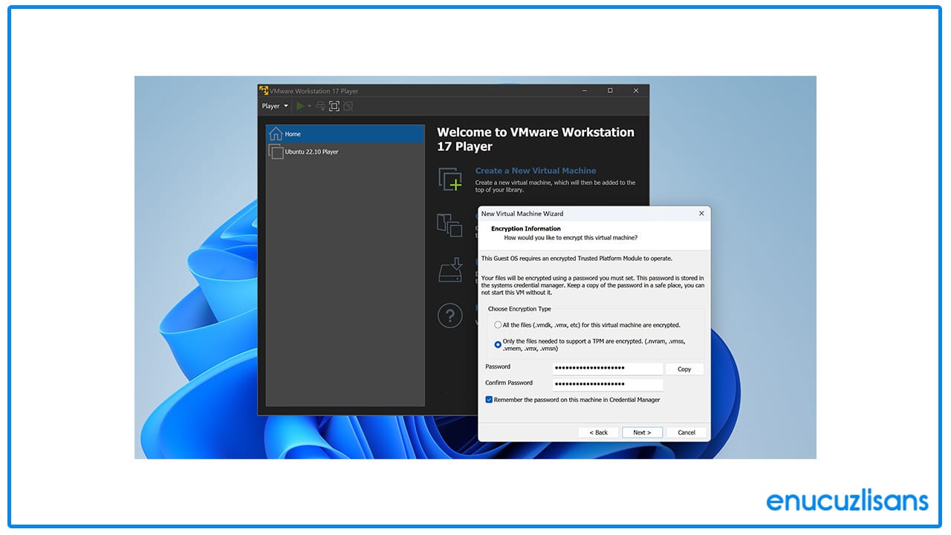Screen dimensions: 951x535
Task: Click the Send Ctrl+Alt+Del toolbar icon
Action: click(x=321, y=106)
